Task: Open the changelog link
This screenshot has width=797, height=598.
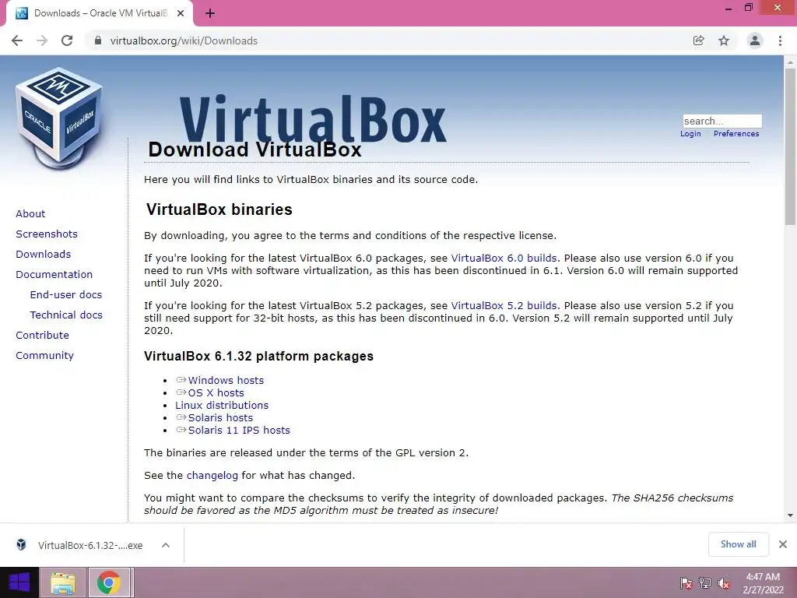Action: pyautogui.click(x=212, y=476)
